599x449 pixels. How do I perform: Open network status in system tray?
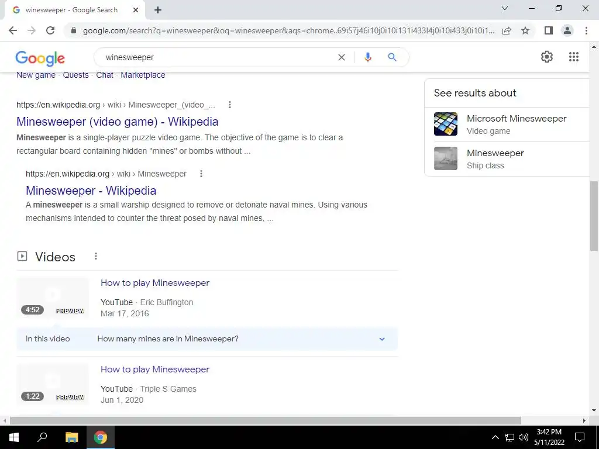(510, 437)
